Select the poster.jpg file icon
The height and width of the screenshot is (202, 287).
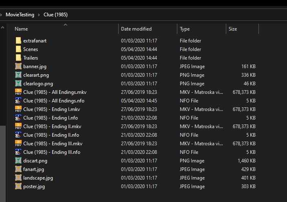pos(18,186)
